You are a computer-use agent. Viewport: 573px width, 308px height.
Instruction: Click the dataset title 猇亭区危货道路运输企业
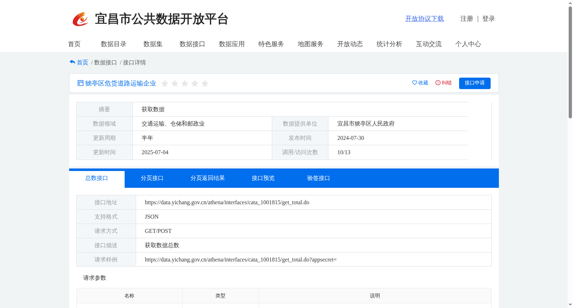pyautogui.click(x=121, y=83)
